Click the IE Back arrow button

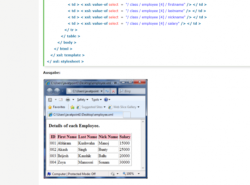pos(50,91)
